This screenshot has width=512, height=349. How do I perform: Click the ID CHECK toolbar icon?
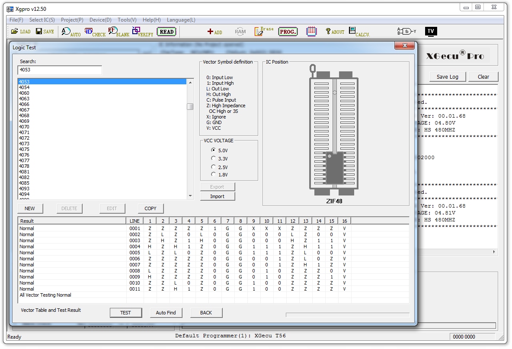95,32
